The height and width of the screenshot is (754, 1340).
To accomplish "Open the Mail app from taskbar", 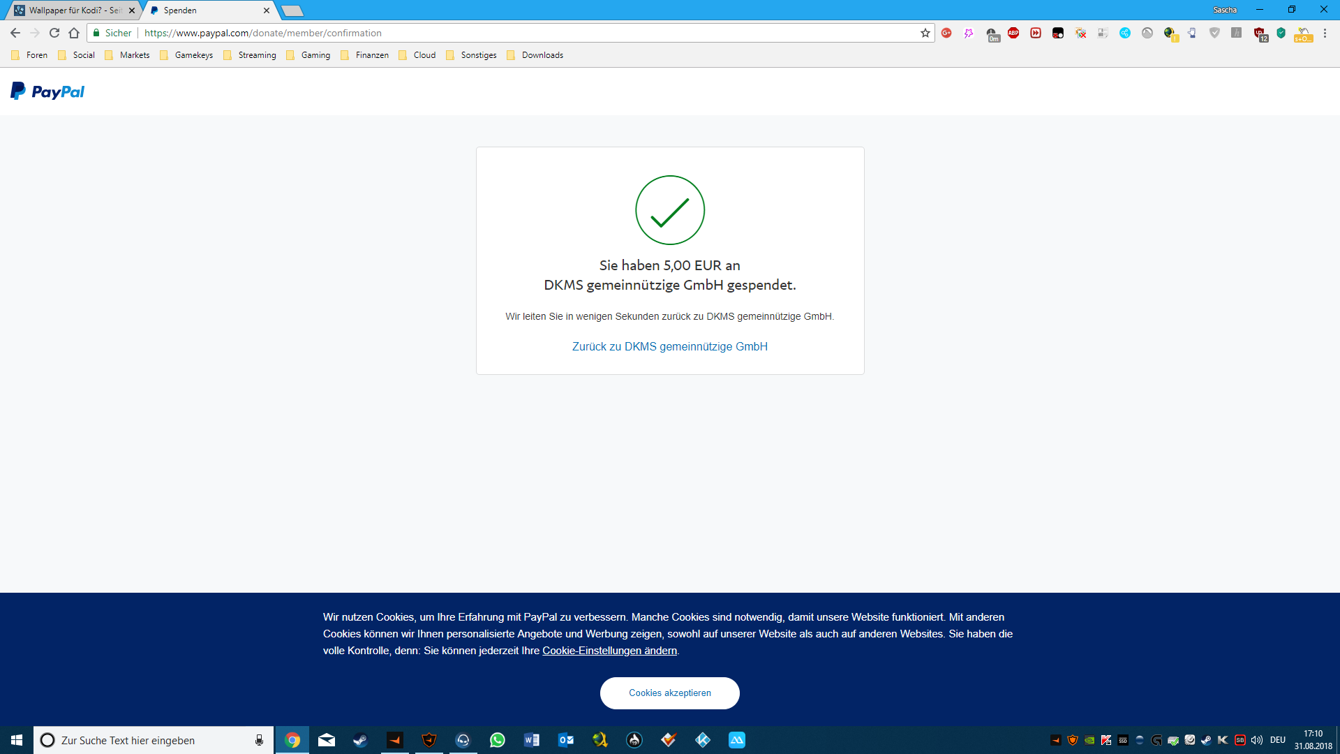I will pyautogui.click(x=327, y=740).
